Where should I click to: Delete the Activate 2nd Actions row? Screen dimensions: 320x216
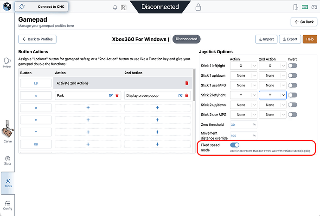point(186,83)
